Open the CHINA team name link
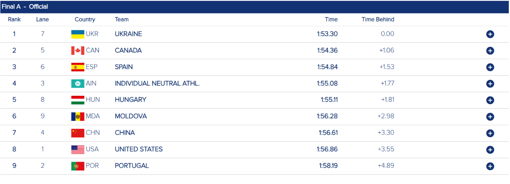The height and width of the screenshot is (184, 510). click(x=125, y=133)
